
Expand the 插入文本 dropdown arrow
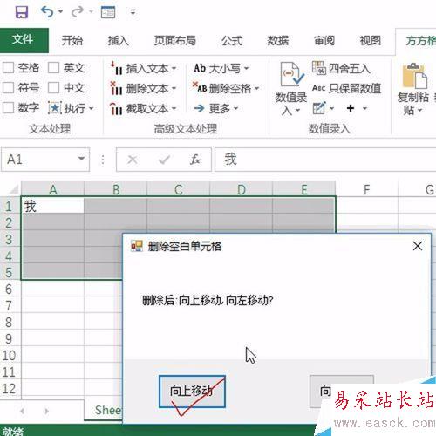[x=174, y=69]
